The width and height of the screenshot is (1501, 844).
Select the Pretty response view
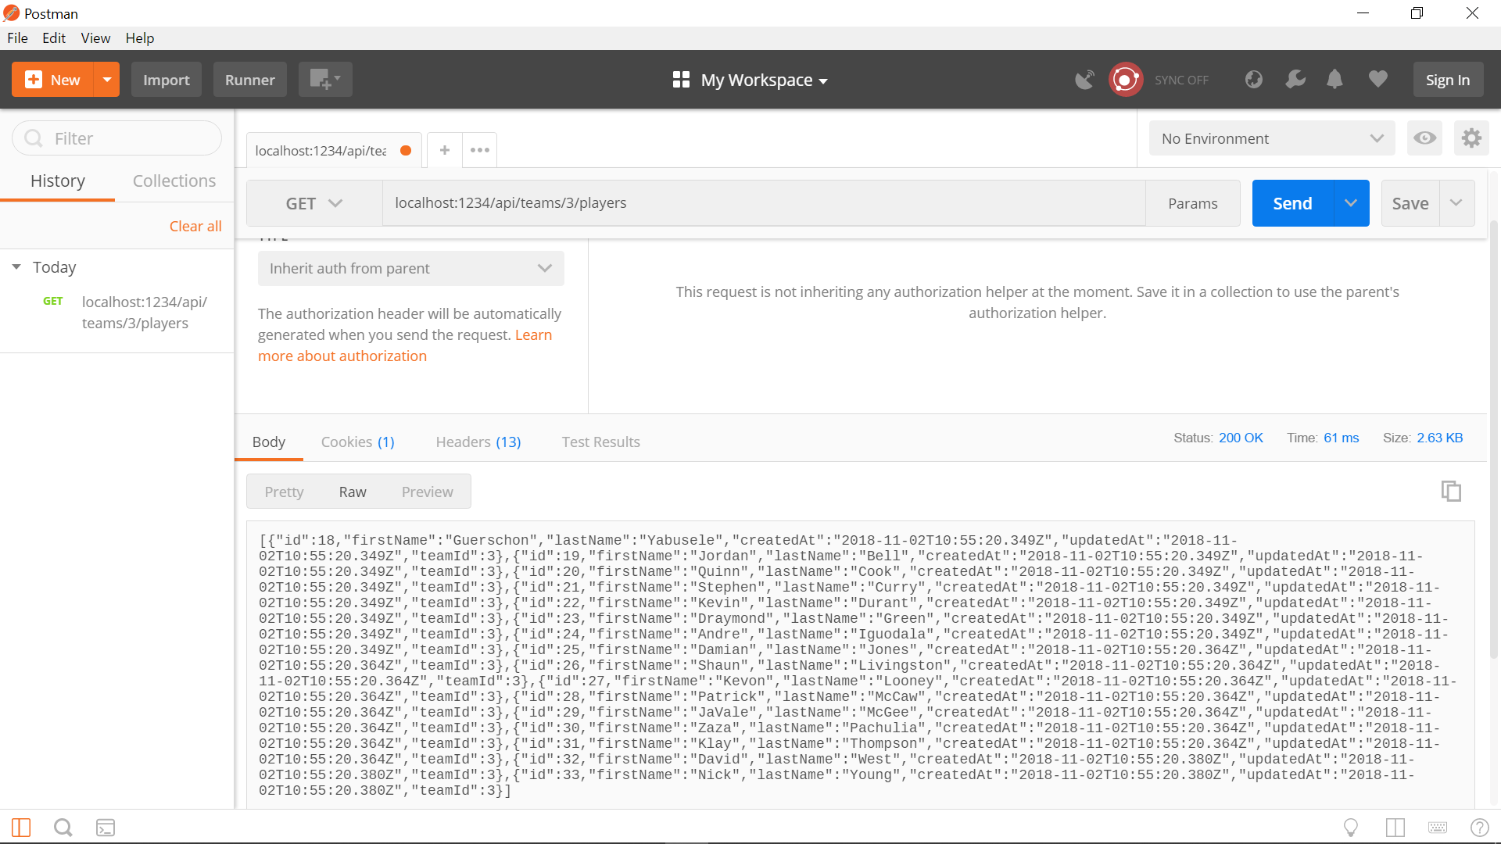click(x=284, y=492)
